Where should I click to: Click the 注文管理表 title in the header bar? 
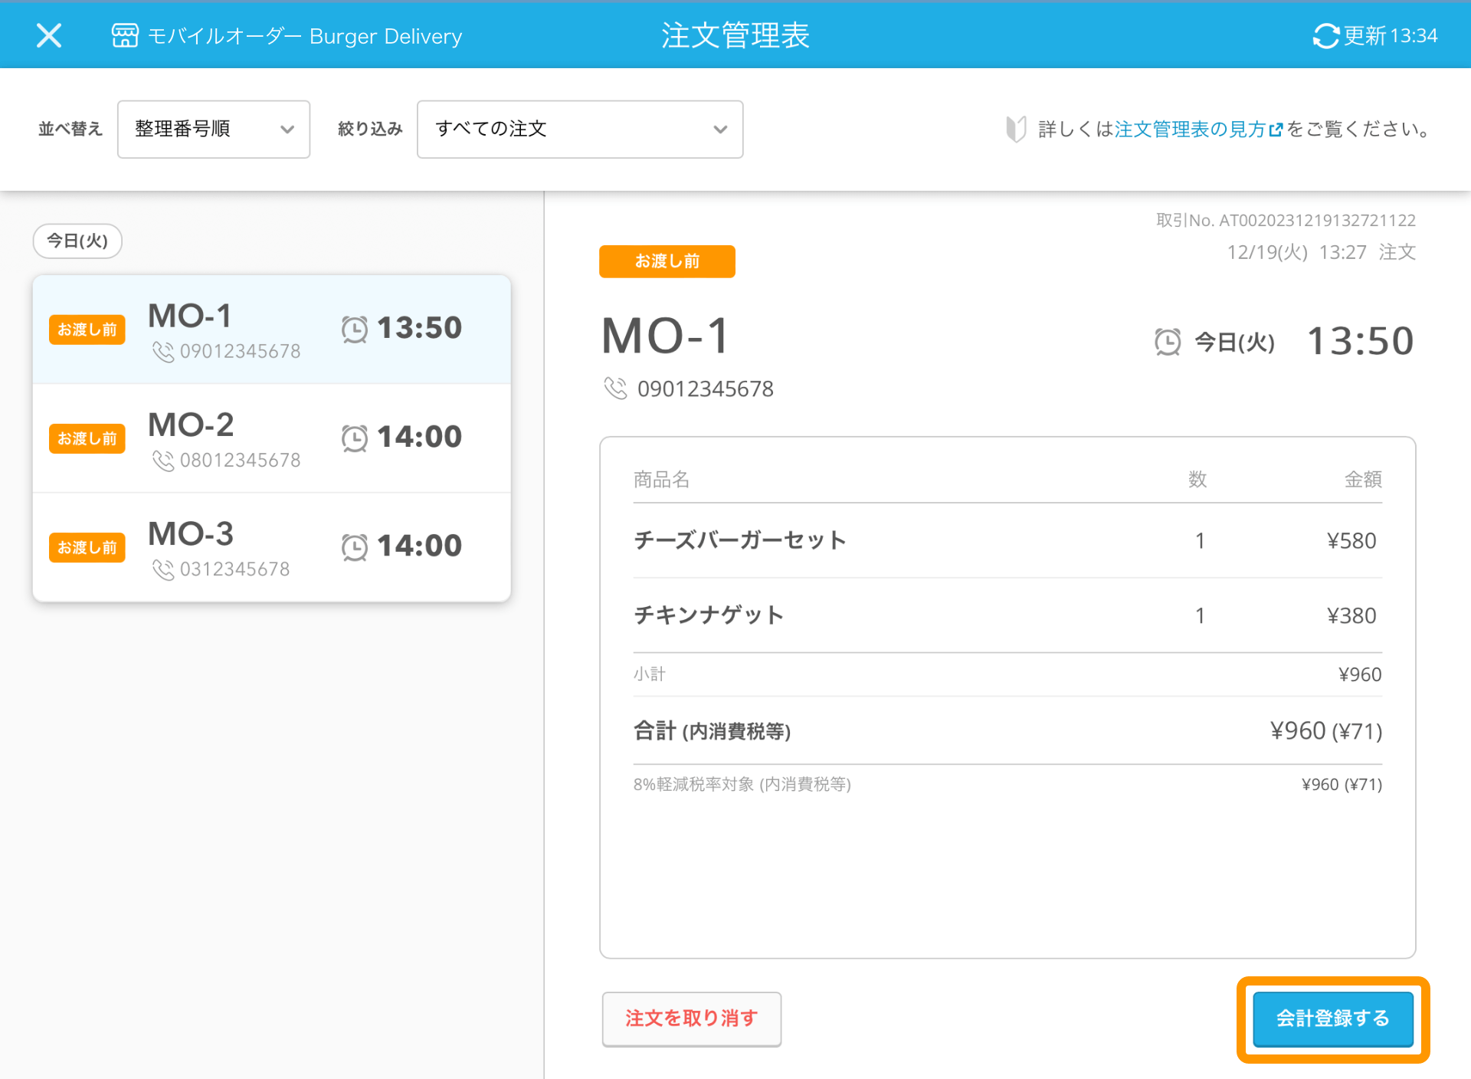click(x=735, y=35)
